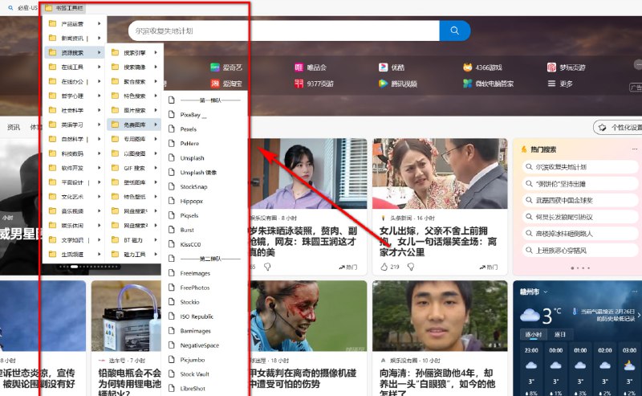
Task: Click dislike icon on 朱珠 swimsuit card
Action: [267, 267]
